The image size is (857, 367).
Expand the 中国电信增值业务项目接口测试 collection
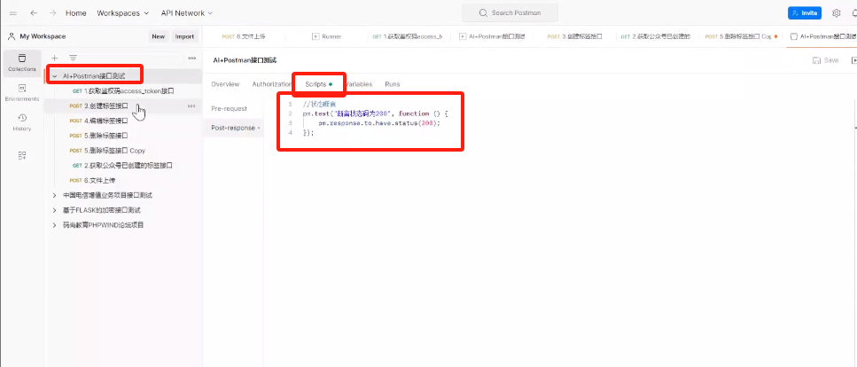click(x=54, y=195)
